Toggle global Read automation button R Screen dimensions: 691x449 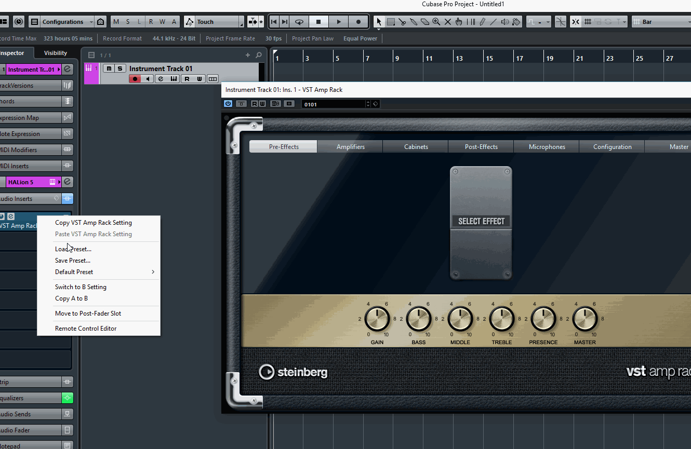tap(151, 22)
